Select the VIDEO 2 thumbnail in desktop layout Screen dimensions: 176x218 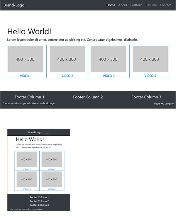click(67, 59)
